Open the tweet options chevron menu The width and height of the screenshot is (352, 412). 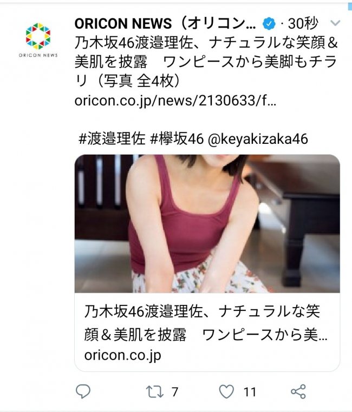point(335,23)
